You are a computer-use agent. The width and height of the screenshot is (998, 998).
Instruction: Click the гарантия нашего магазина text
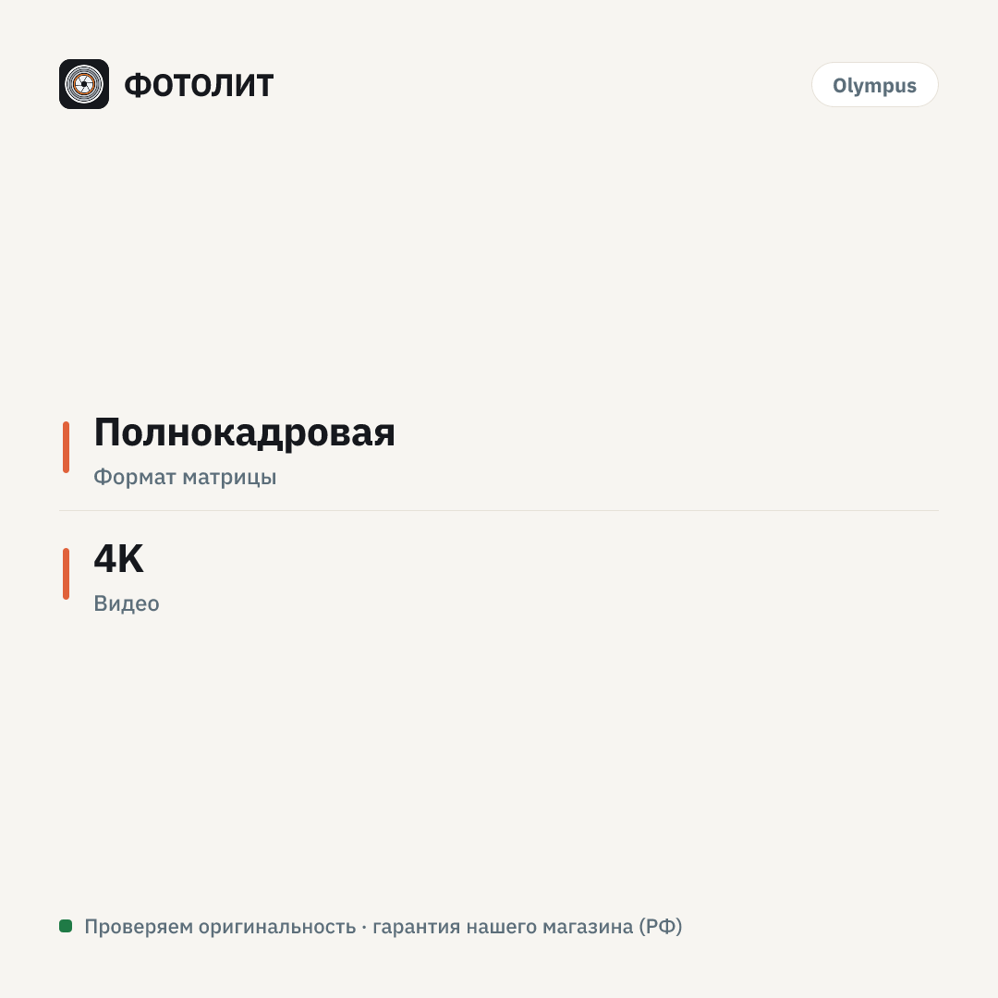click(503, 926)
